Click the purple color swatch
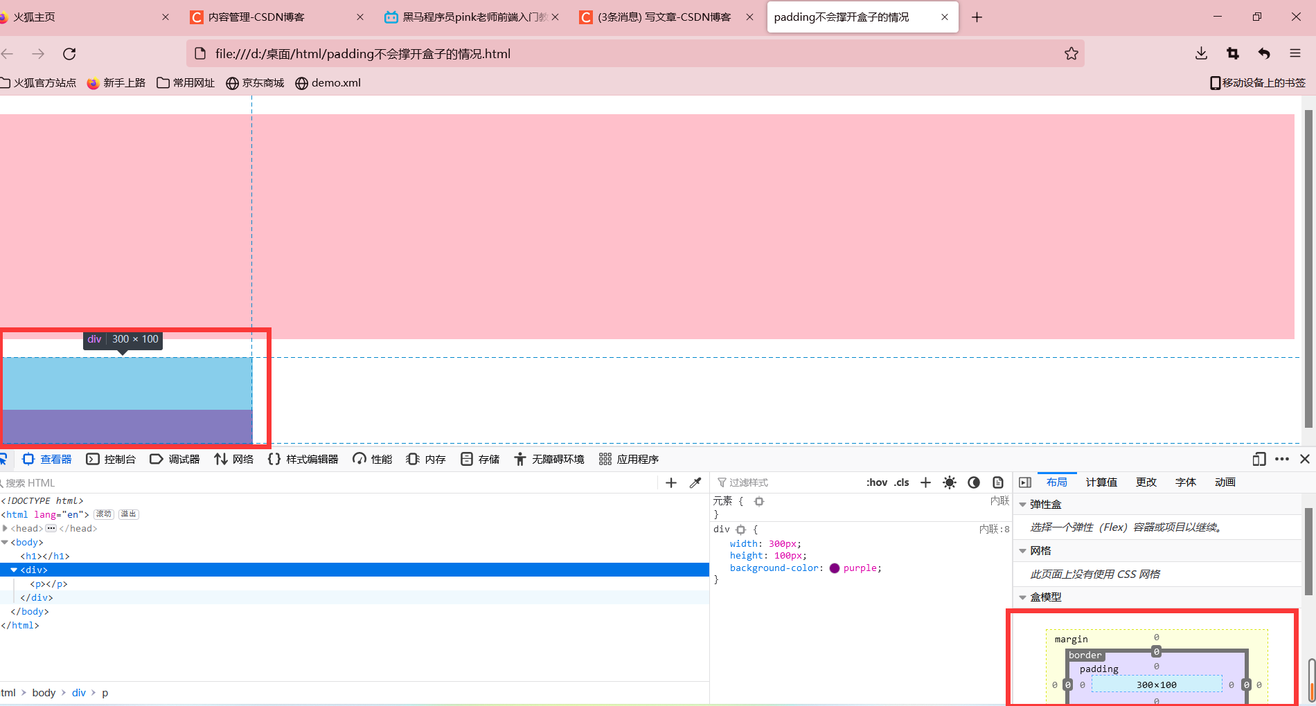 coord(835,568)
